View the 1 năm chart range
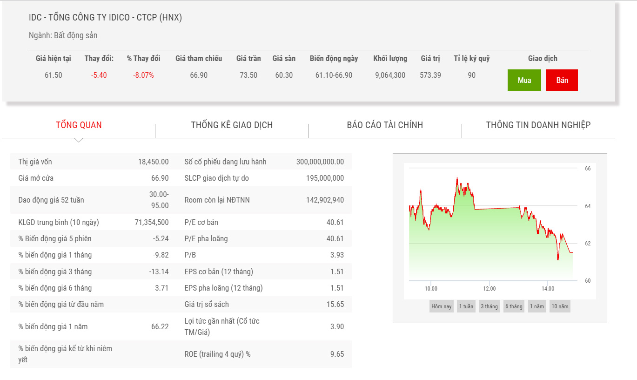 [x=536, y=306]
